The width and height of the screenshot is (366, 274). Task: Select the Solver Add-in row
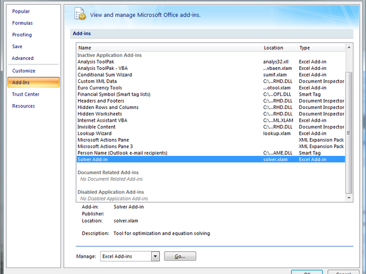(x=211, y=159)
